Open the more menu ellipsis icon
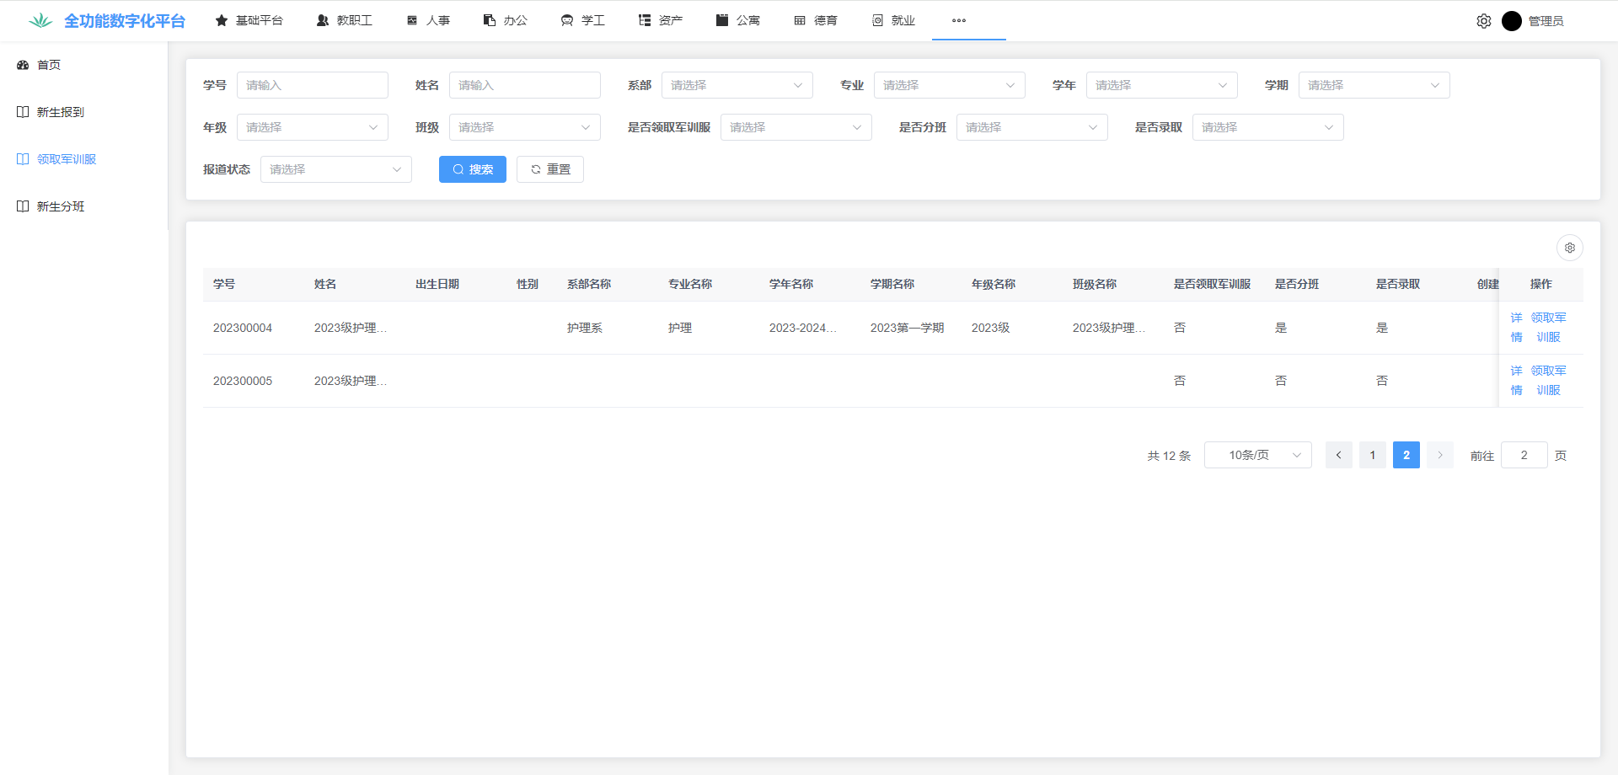 tap(958, 20)
